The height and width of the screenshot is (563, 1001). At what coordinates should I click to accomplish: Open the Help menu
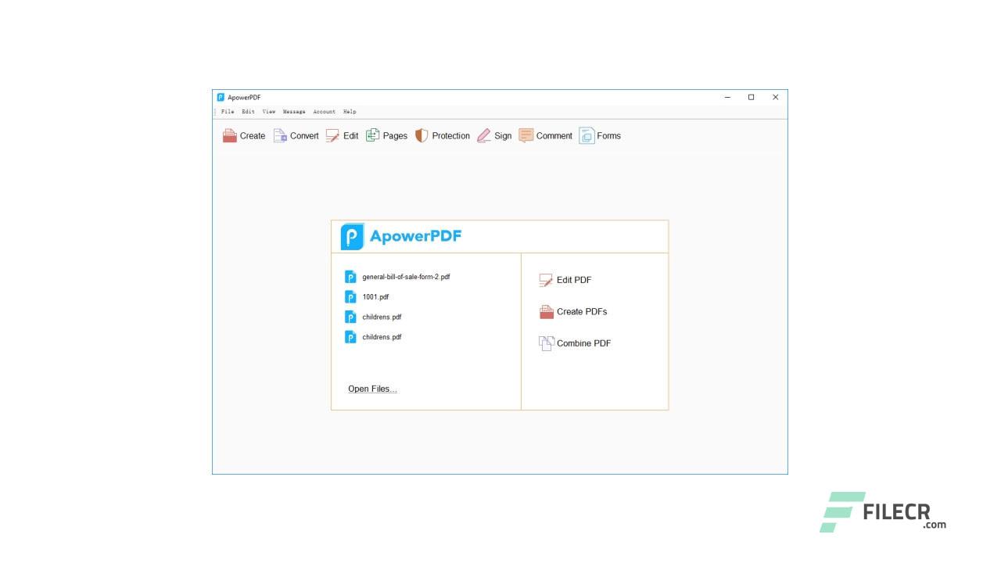[350, 112]
